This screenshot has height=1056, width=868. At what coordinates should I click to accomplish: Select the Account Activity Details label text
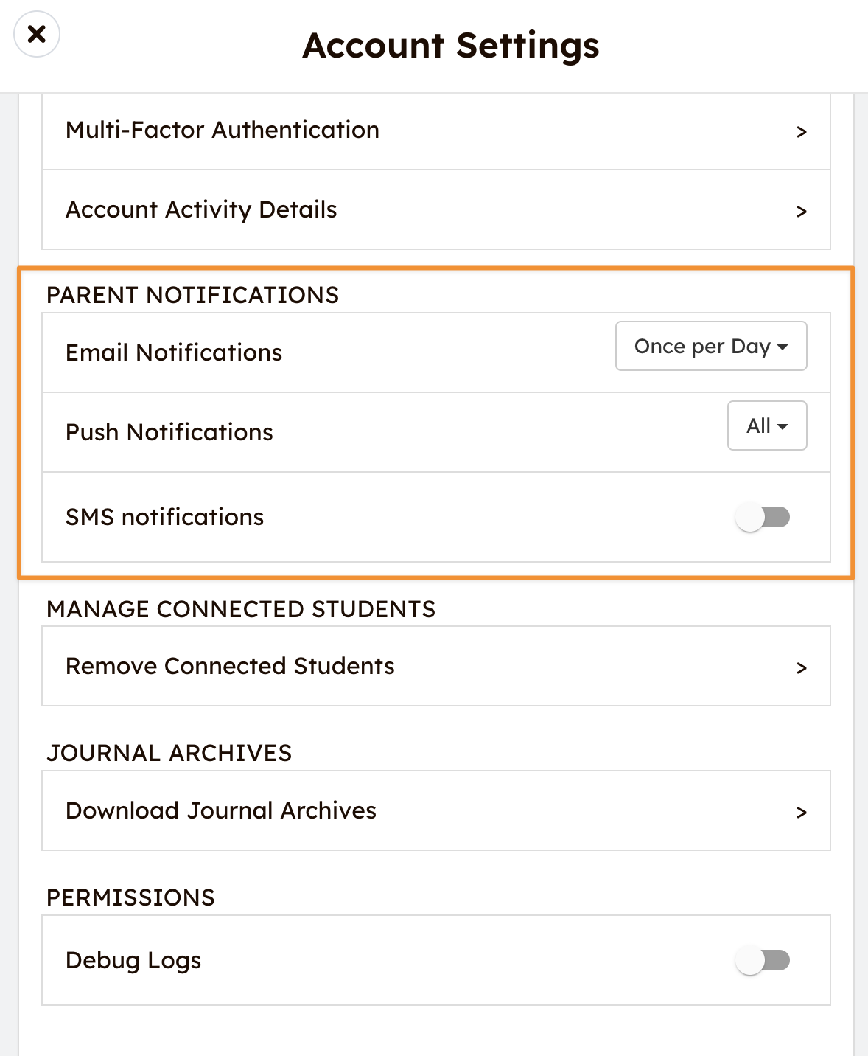[201, 209]
